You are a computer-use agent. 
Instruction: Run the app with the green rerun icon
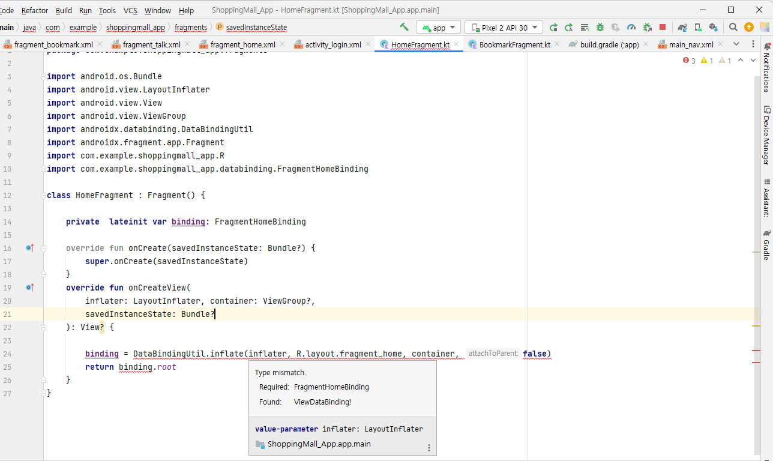coord(553,27)
